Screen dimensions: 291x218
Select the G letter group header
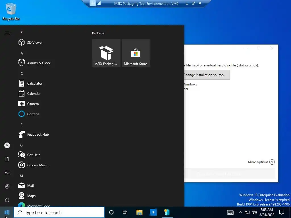(22, 145)
